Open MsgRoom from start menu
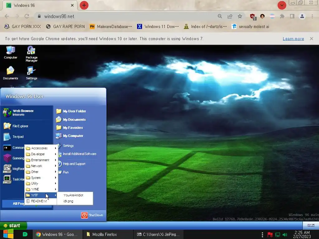The image size is (319, 239). [13, 169]
